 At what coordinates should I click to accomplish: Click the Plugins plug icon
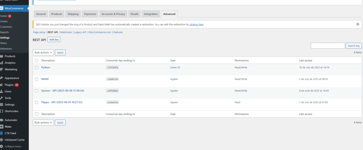point(1,85)
